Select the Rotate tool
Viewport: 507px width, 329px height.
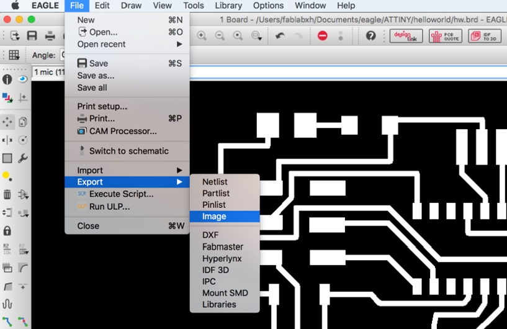(22, 140)
